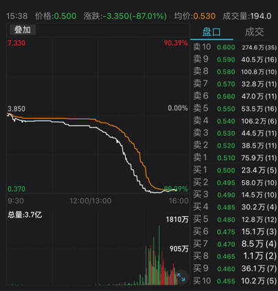Select the 买1 bid row at 0.500
Image resolution: width=278 pixels, height=291 pixels.
pyautogui.click(x=234, y=170)
